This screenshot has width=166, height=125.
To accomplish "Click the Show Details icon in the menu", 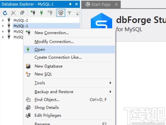I will [x=28, y=107].
